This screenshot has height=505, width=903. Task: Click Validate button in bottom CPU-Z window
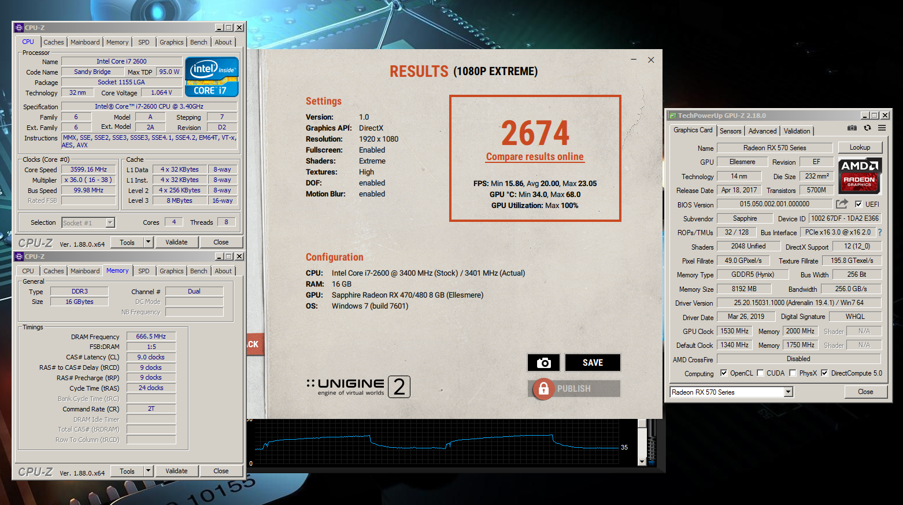[176, 471]
